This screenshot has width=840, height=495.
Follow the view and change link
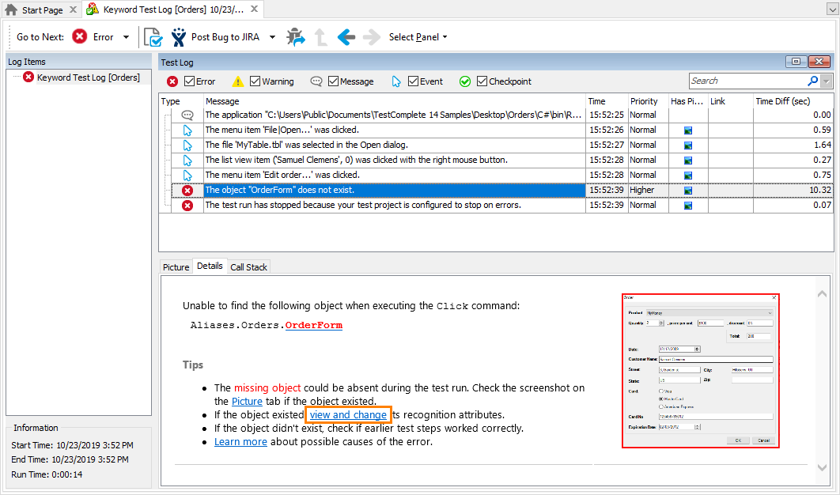[x=348, y=414]
